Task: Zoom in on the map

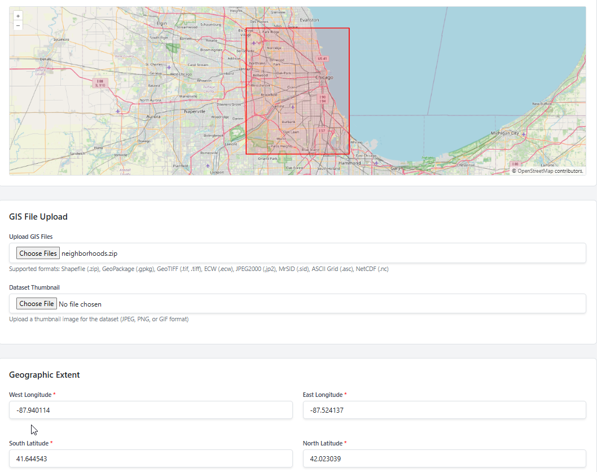Action: [x=18, y=16]
